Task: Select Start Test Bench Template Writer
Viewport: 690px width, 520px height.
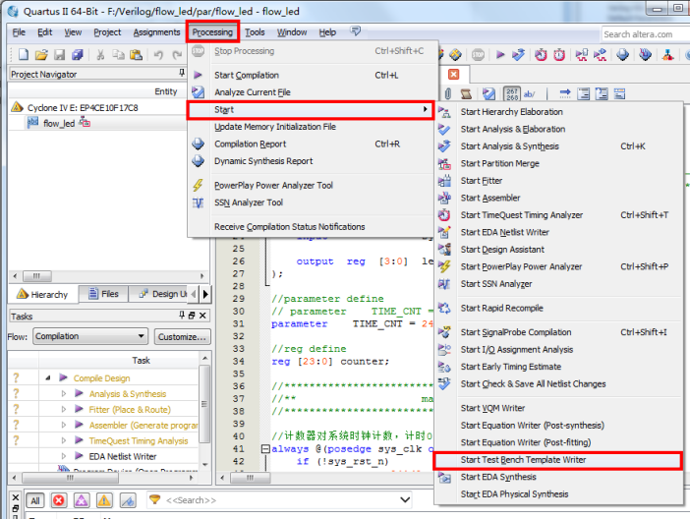Action: pyautogui.click(x=557, y=460)
